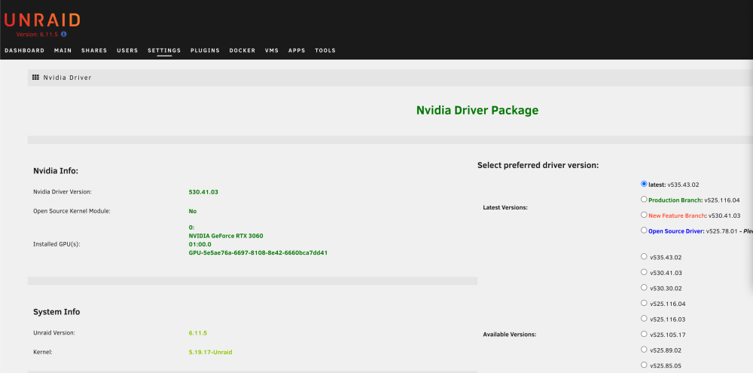Click Select preferred driver version heading

pyautogui.click(x=538, y=165)
